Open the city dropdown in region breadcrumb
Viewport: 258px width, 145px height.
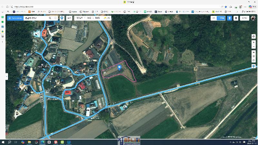(89, 18)
